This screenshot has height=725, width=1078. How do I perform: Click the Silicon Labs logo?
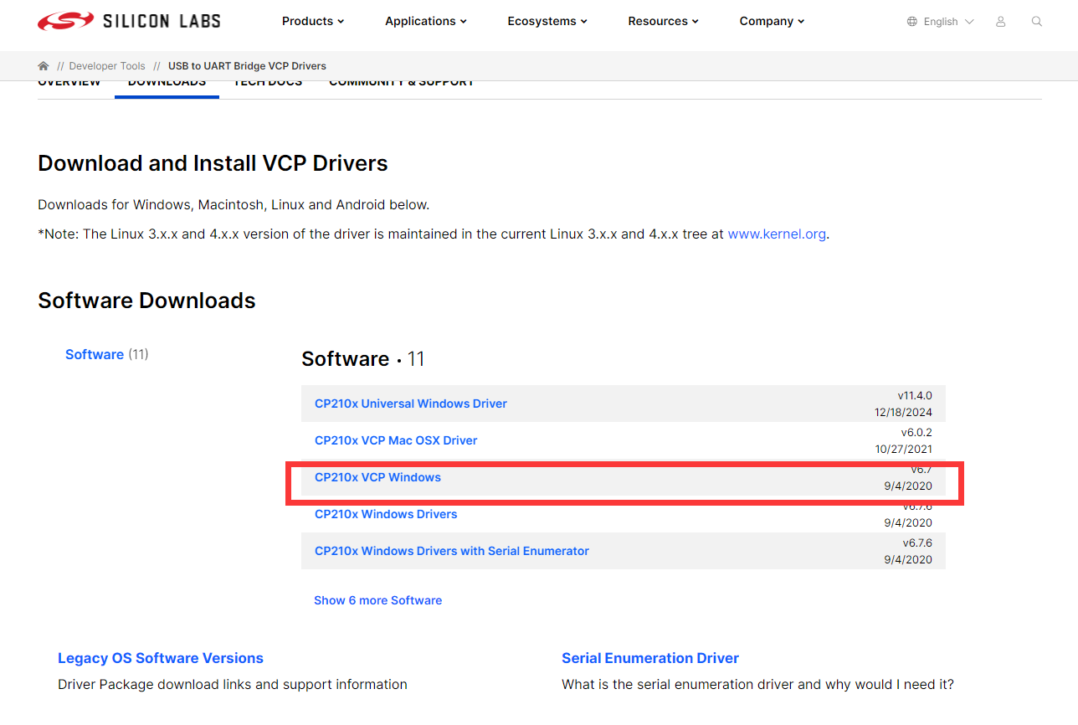point(129,22)
